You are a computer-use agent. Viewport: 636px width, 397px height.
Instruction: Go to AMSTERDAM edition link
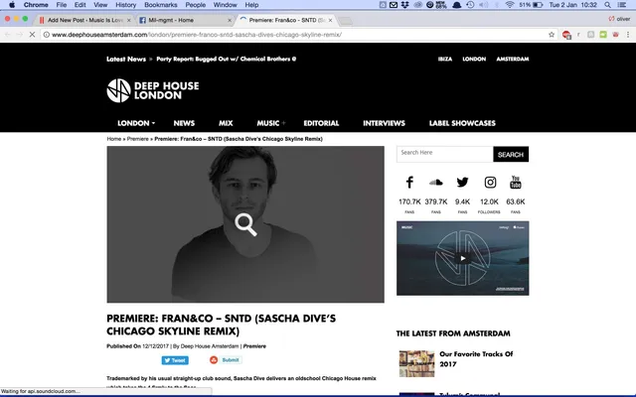513,59
